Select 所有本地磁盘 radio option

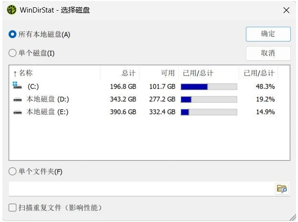click(13, 34)
